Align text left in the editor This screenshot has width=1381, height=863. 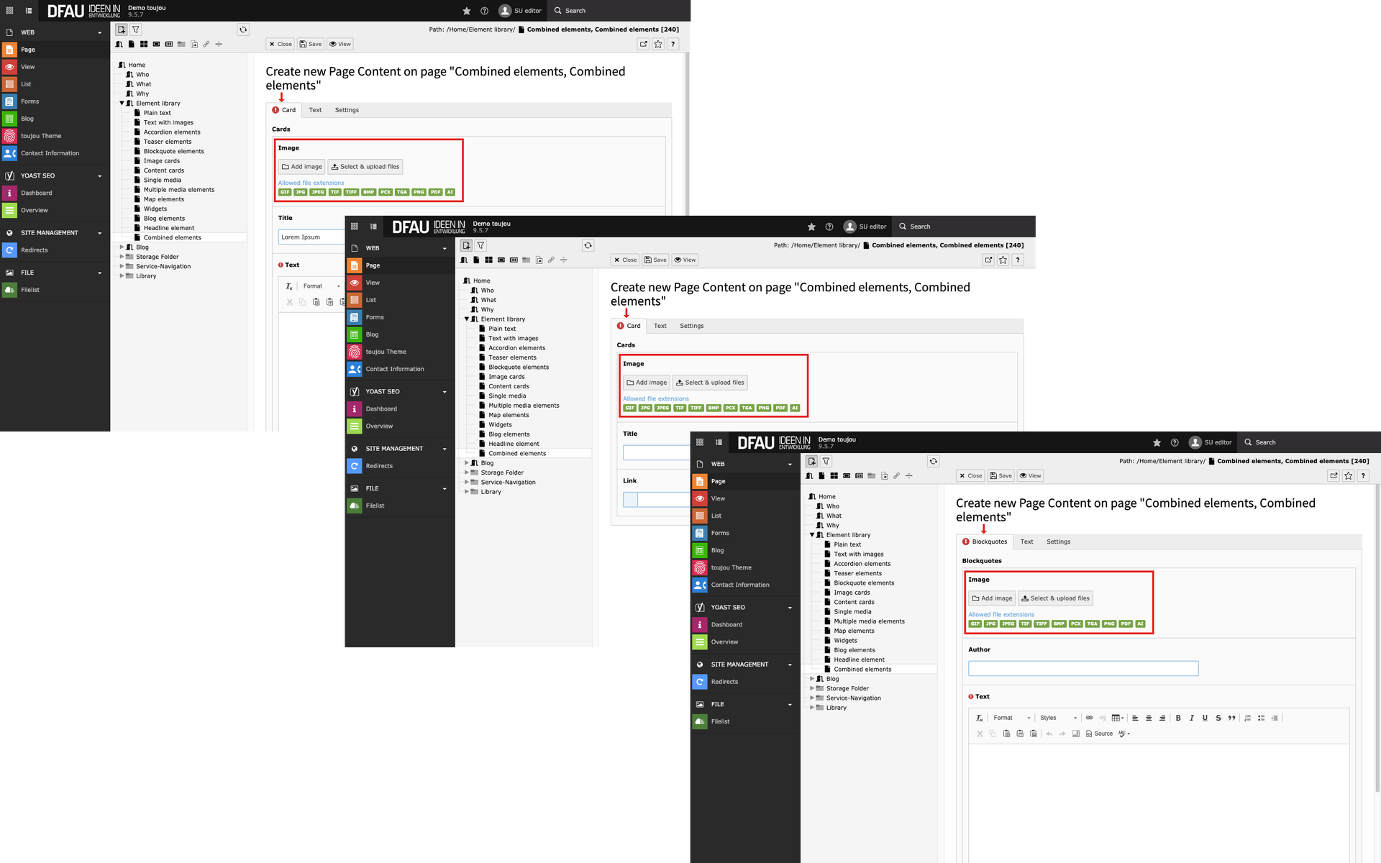tap(1135, 718)
